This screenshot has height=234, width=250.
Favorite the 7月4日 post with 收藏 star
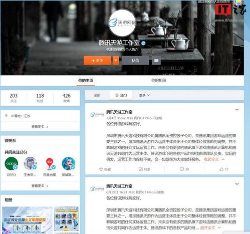[105, 169]
